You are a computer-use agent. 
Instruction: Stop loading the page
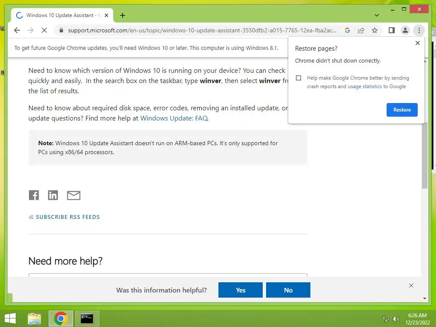(44, 30)
